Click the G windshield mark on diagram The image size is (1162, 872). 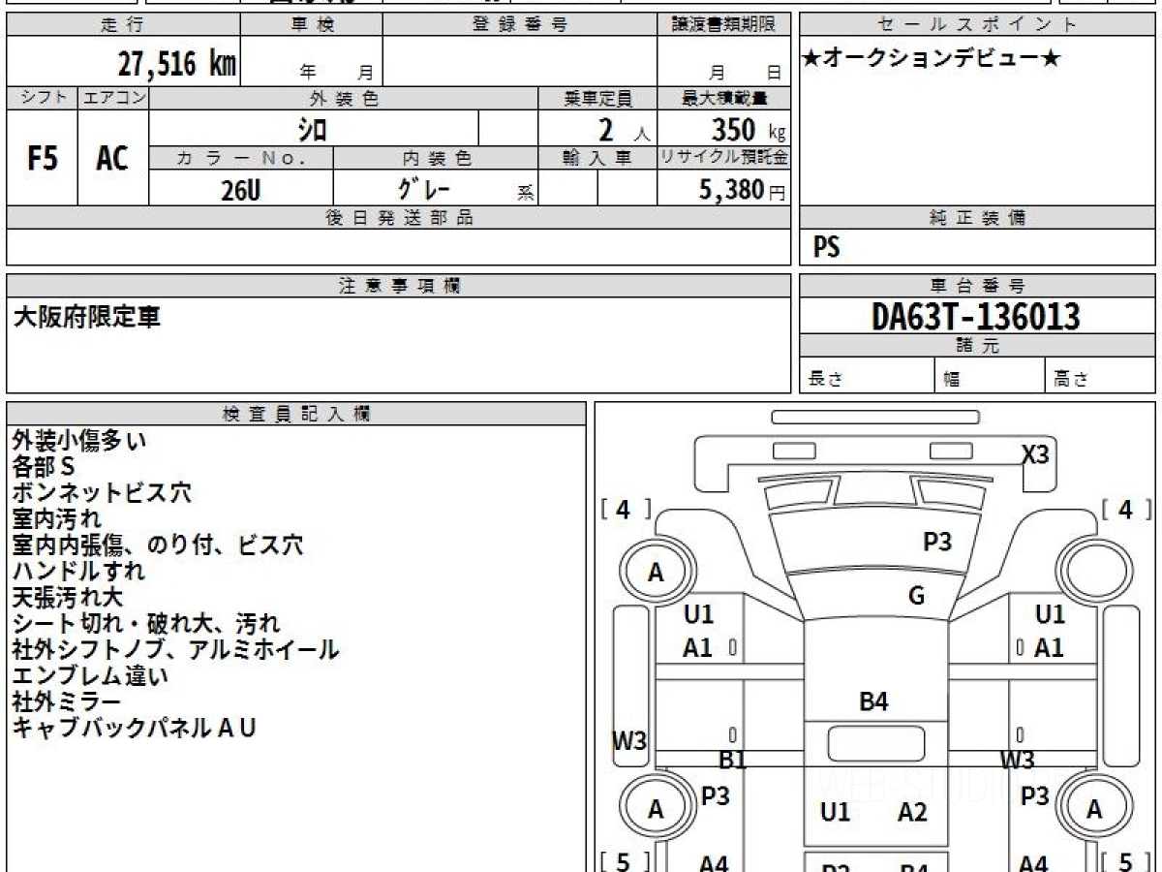[916, 597]
